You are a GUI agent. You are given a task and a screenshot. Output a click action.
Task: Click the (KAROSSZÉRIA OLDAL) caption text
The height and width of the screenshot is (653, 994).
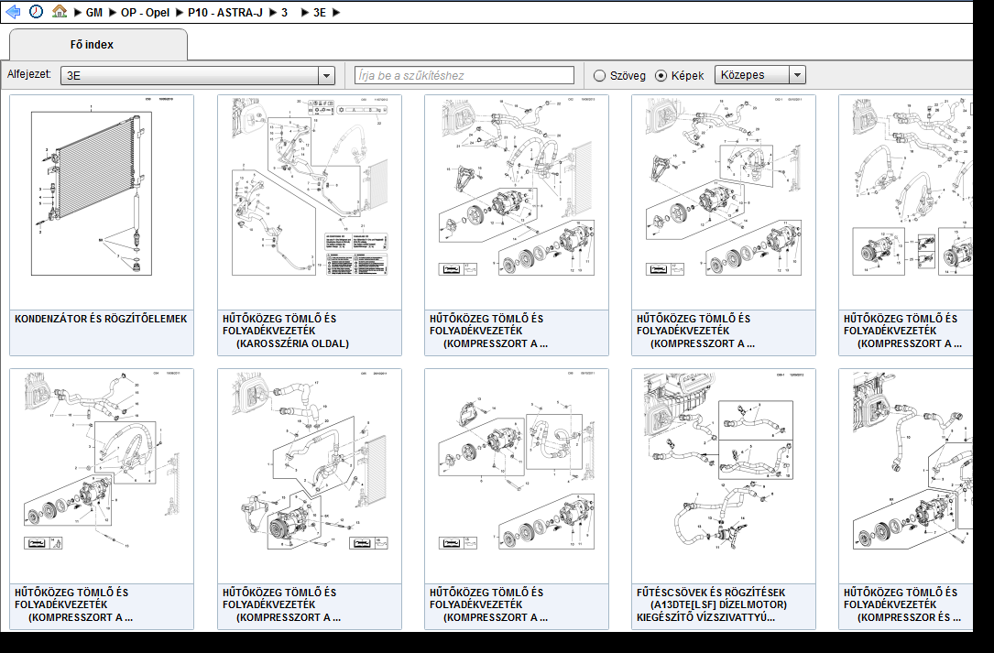coord(293,343)
